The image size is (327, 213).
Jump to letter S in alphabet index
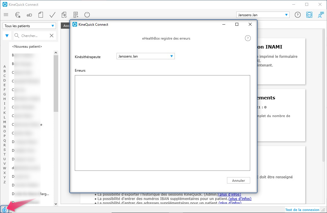point(5,149)
